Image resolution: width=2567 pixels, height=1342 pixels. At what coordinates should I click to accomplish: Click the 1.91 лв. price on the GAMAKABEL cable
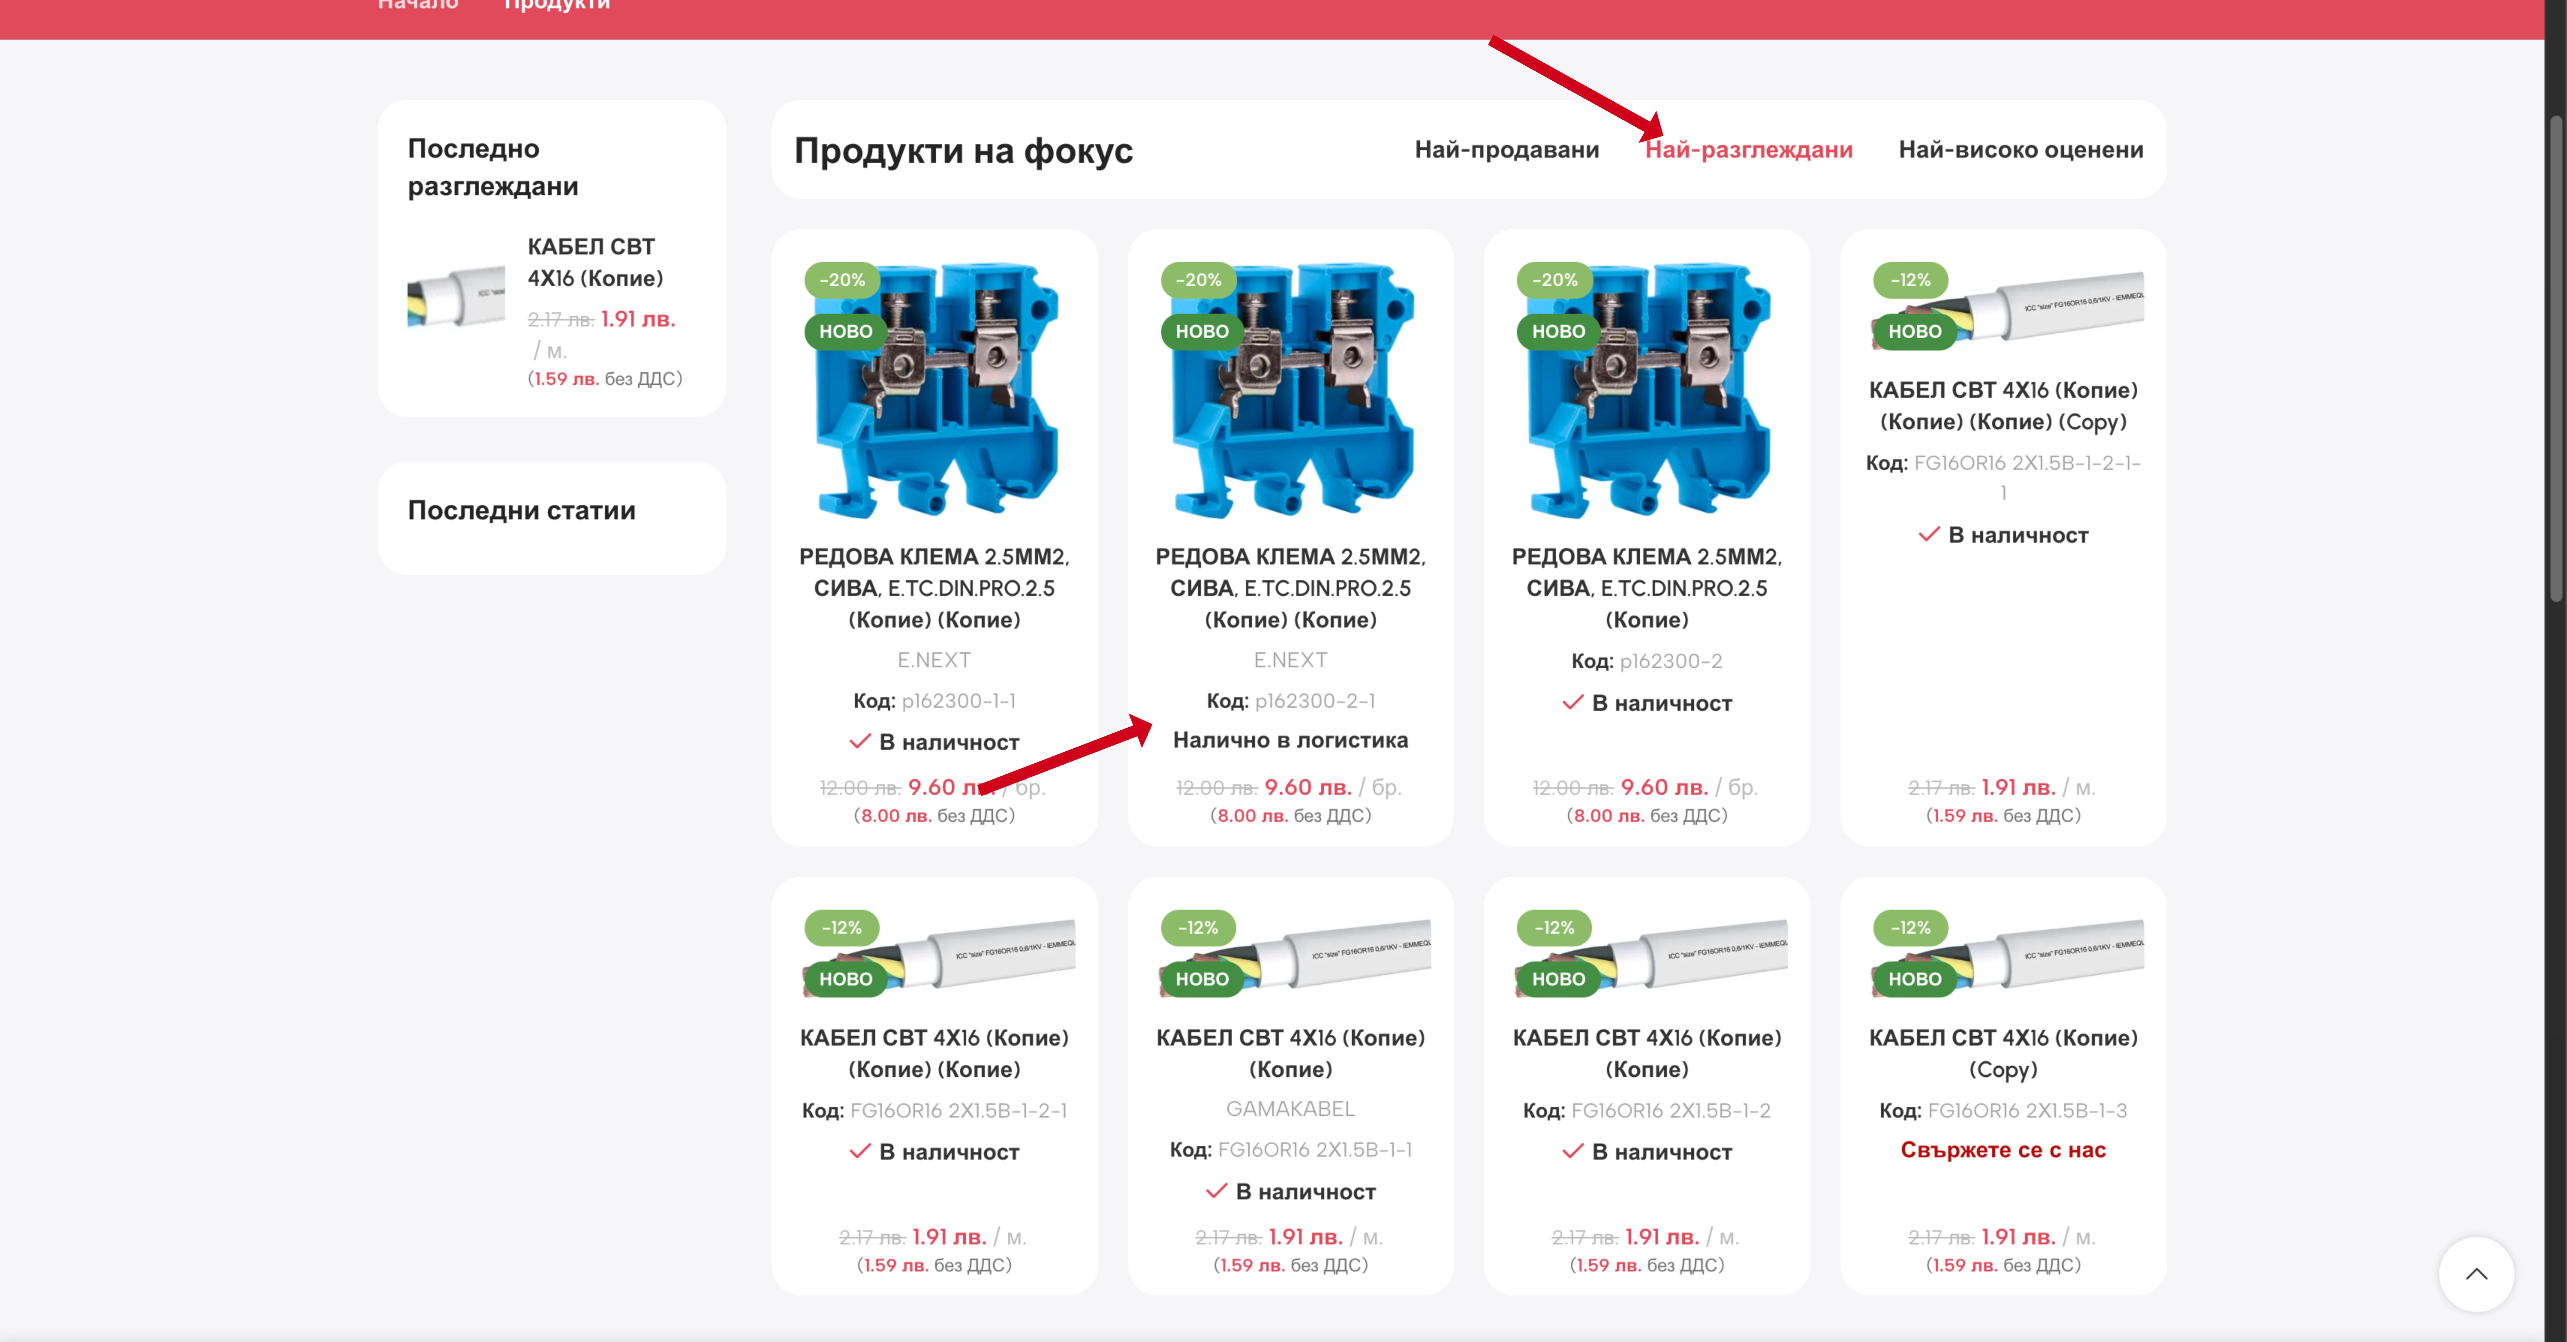click(x=1305, y=1237)
